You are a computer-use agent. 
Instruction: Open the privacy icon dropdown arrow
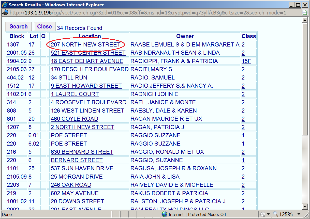coord(268,214)
